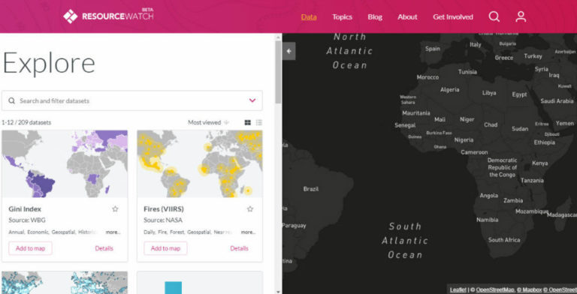Viewport: 577px width, 294px height.
Task: Click the Source: WBG text
Action: click(27, 220)
